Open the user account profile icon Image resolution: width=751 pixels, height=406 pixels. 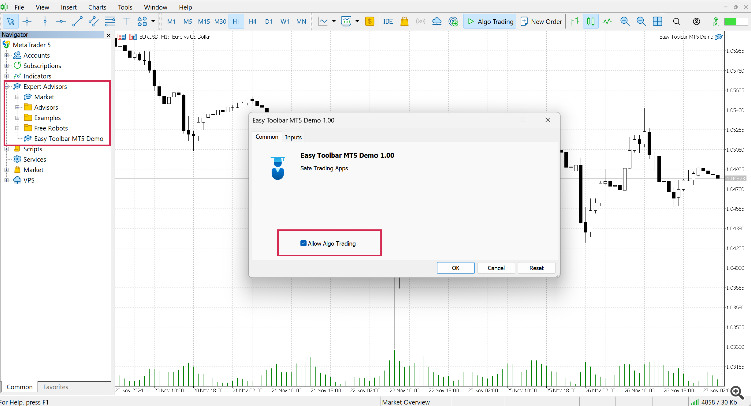[x=696, y=21]
